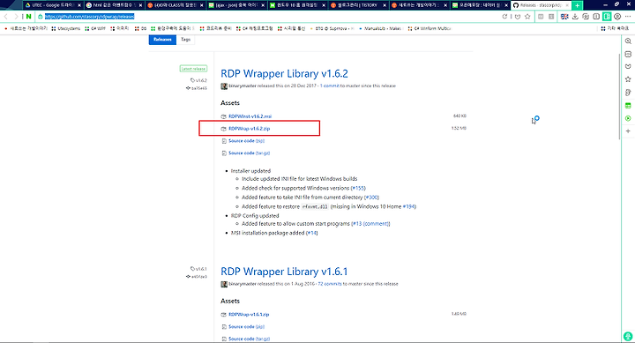Viewport: 635px width, 343px height.
Task: Go back using the browser back arrow
Action: (x=5, y=17)
